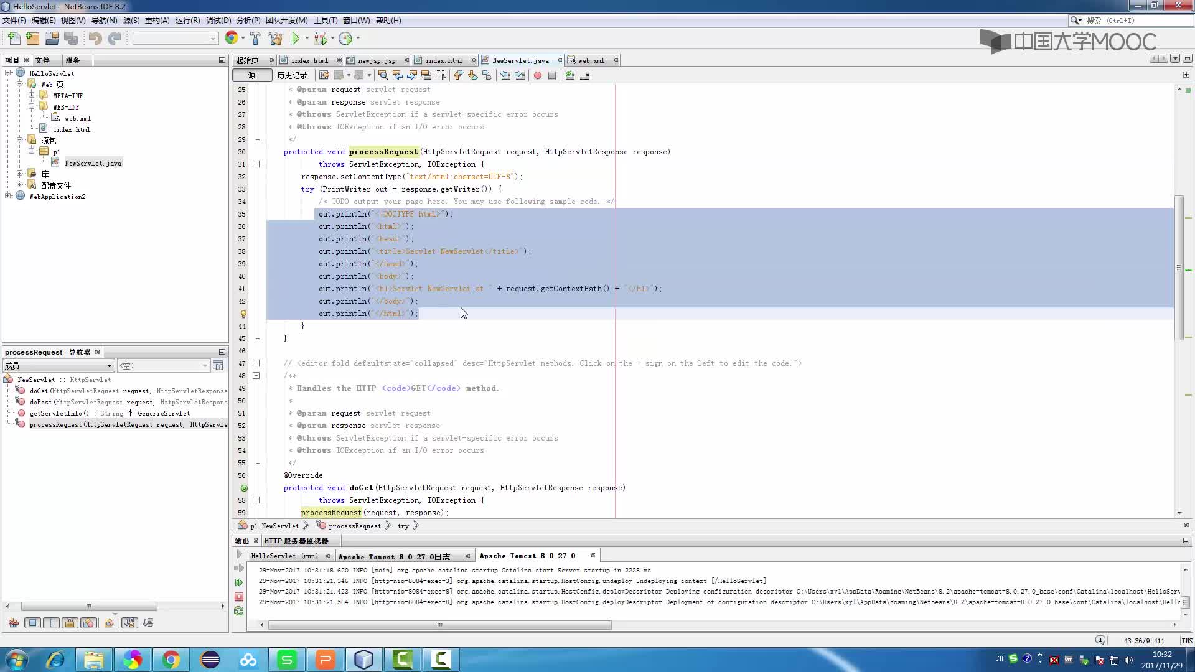Click the Find Selection magnifier icon in the editor toolbar
This screenshot has width=1195, height=672.
point(383,75)
